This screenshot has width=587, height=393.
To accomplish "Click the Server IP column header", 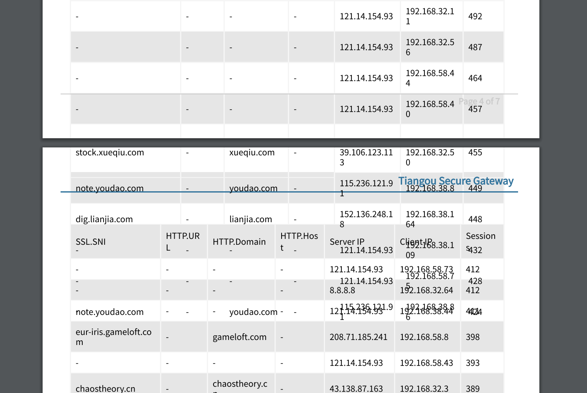I will [x=347, y=242].
